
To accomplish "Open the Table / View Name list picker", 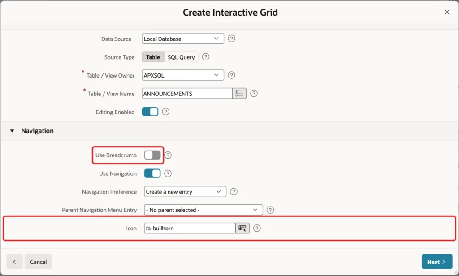I will click(x=239, y=93).
